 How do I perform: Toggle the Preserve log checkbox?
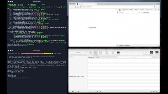[x=141, y=12]
